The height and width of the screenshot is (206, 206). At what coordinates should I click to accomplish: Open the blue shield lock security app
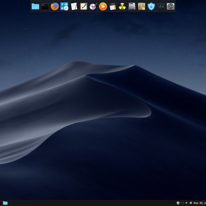[x=151, y=7]
